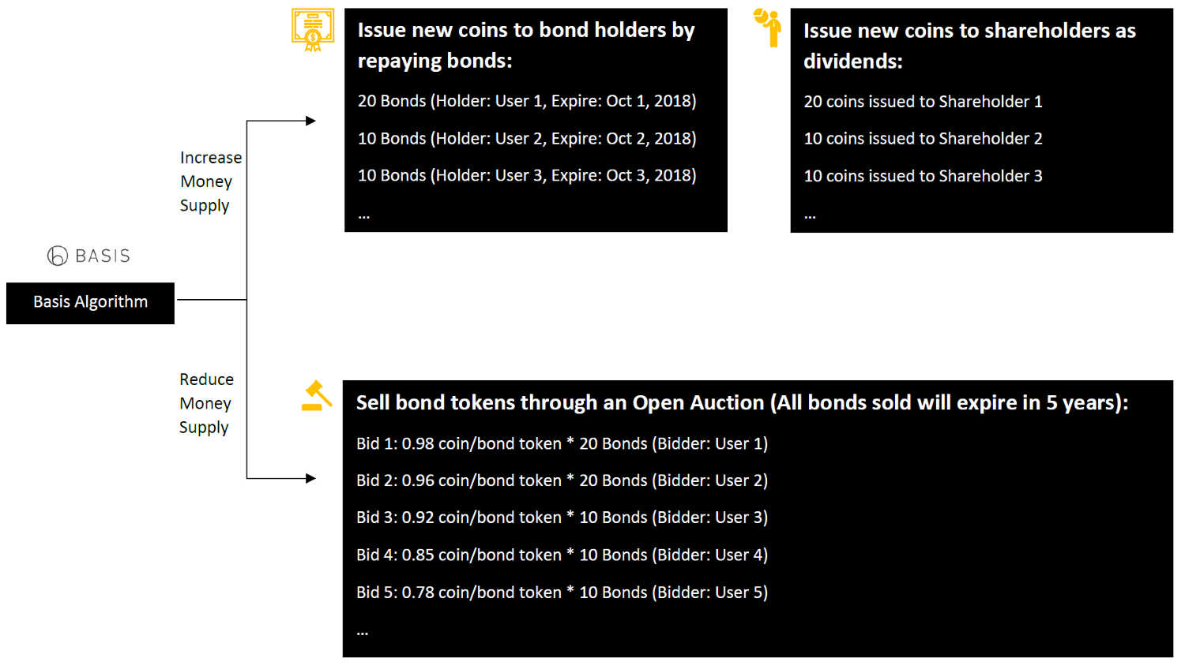Click the Increase Money Supply label
Viewport: 1185px width, 669px height.
210,181
